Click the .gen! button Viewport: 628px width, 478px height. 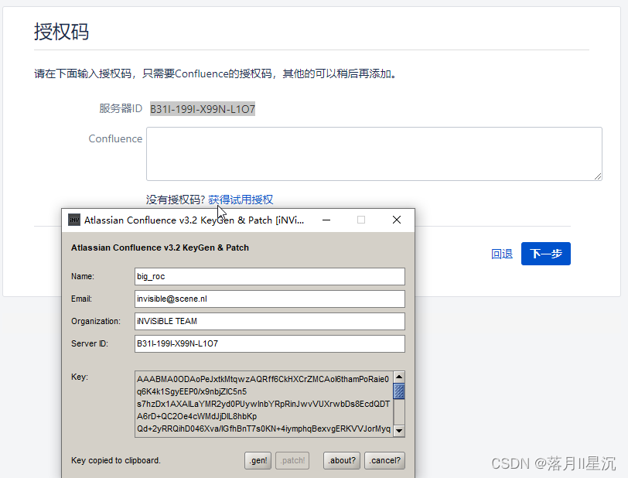[x=258, y=461]
